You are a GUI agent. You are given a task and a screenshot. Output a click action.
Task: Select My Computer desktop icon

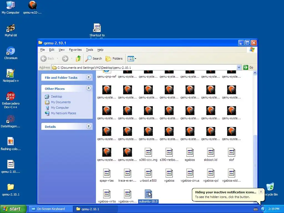(x=11, y=7)
